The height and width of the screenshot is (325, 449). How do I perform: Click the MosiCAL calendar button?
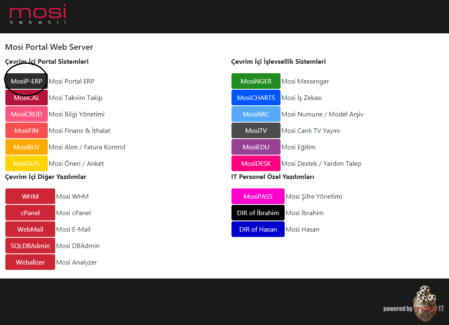click(x=26, y=98)
